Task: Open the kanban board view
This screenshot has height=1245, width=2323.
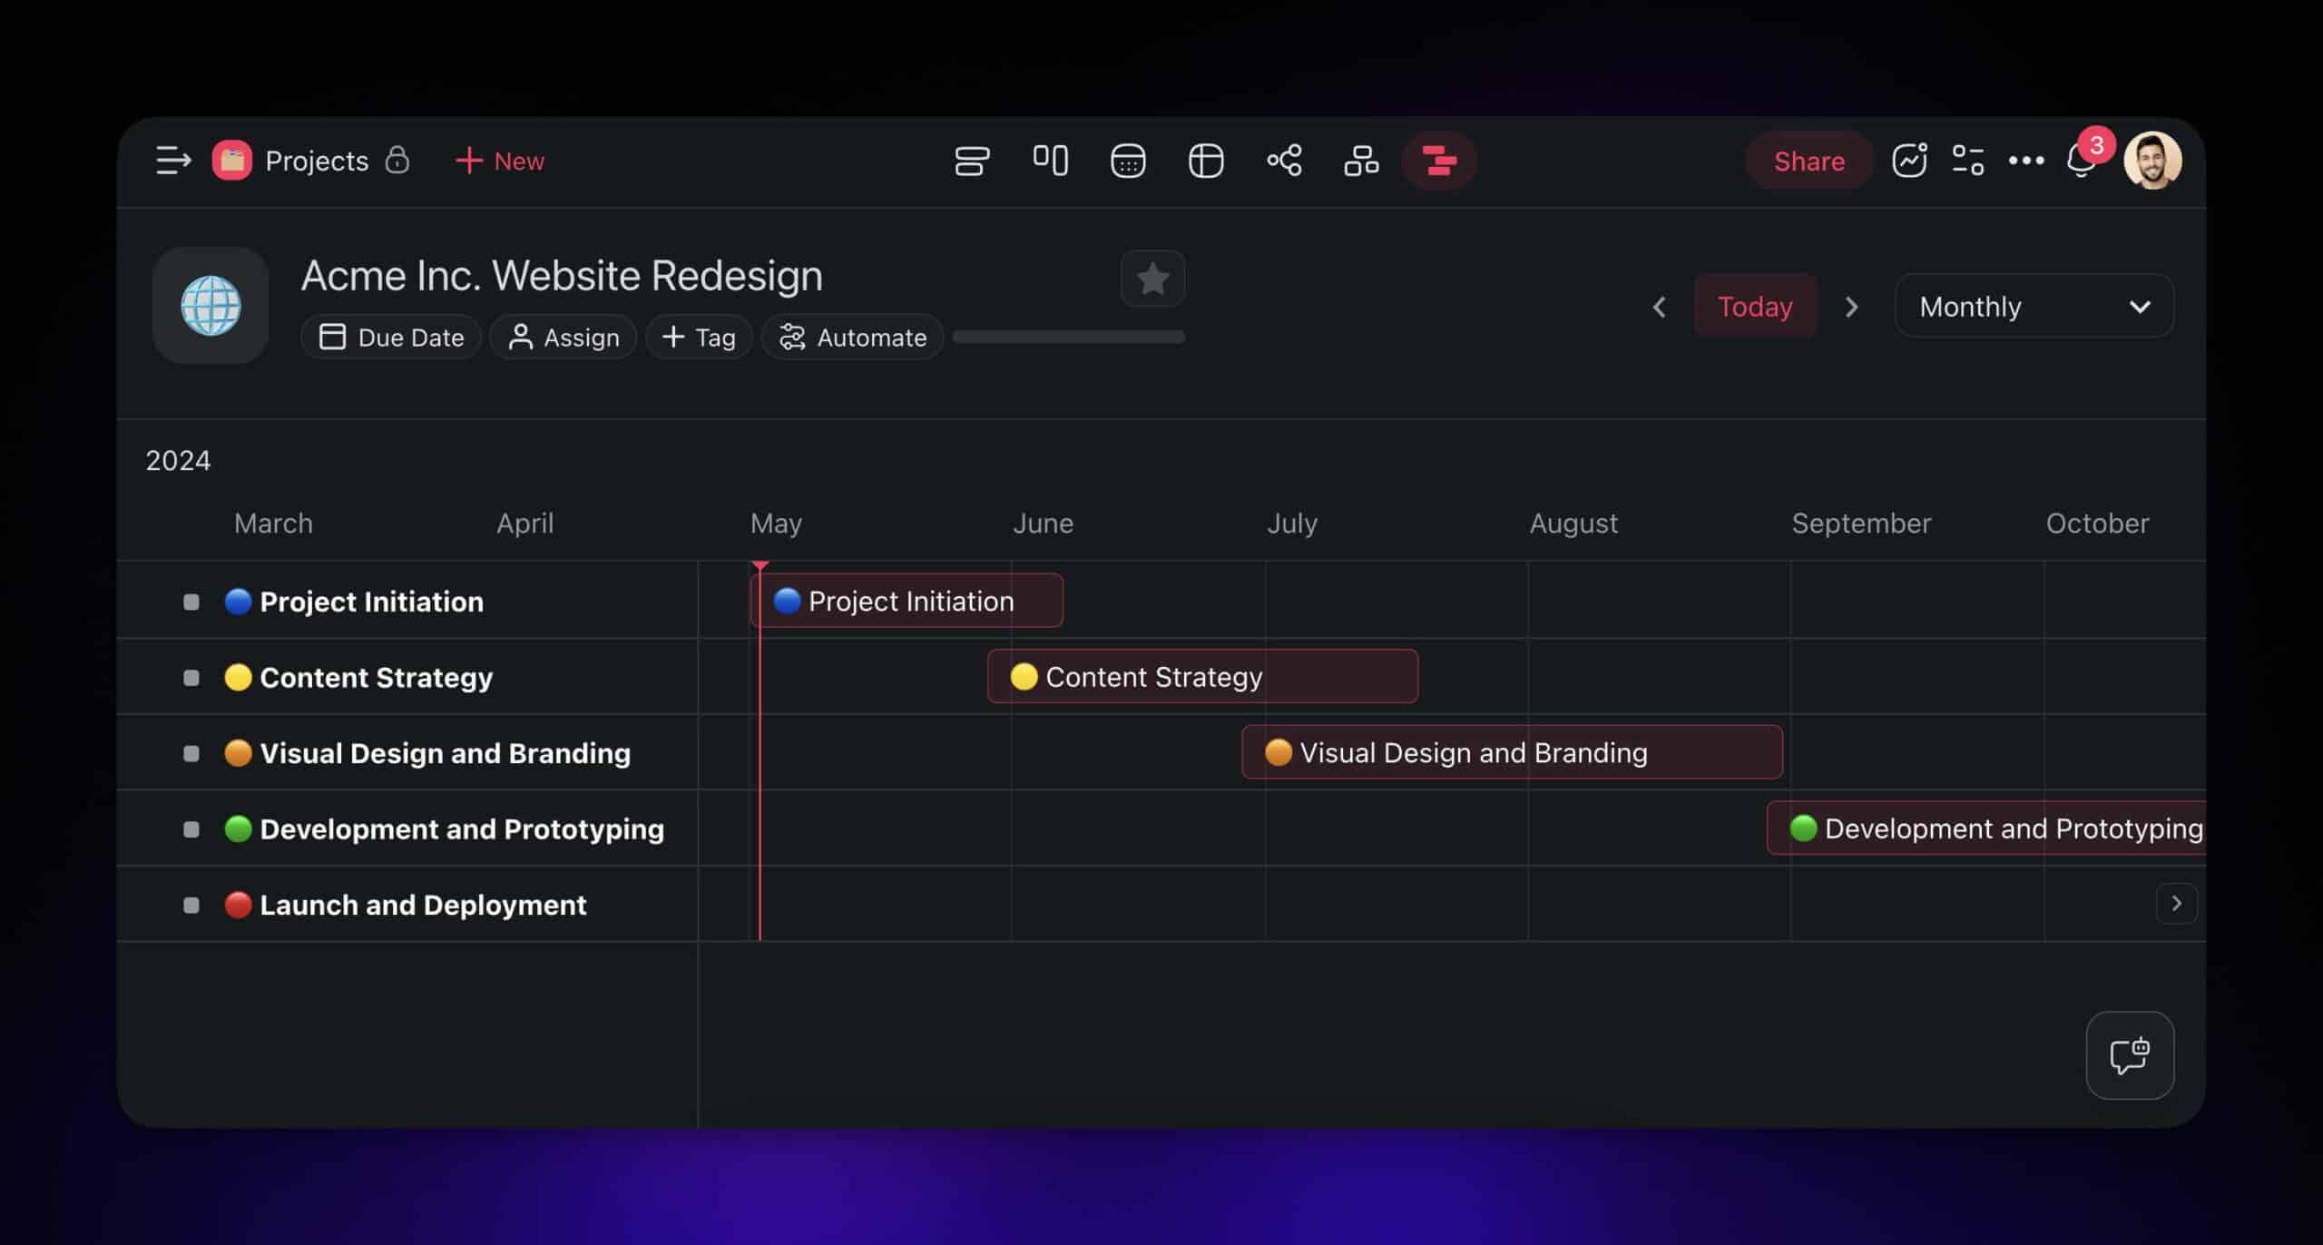Action: click(x=1051, y=161)
